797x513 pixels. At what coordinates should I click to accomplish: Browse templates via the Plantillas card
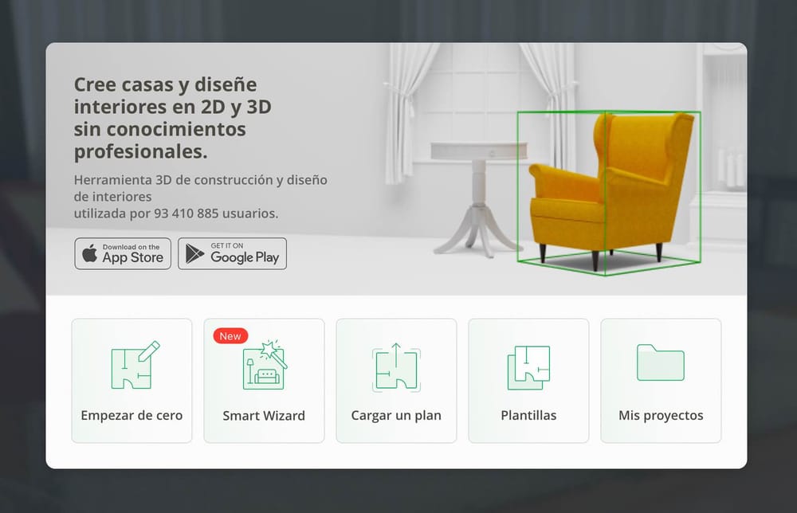point(528,380)
